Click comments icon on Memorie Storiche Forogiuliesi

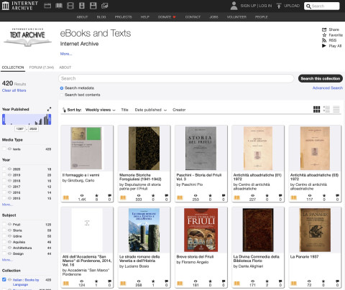coord(167,195)
